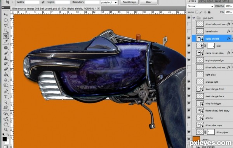Collapse the gun parts group triangle
The image size is (233, 148).
pos(194,18)
